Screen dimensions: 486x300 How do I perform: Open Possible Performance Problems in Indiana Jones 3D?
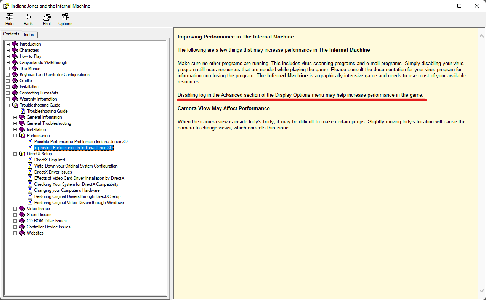tap(81, 142)
